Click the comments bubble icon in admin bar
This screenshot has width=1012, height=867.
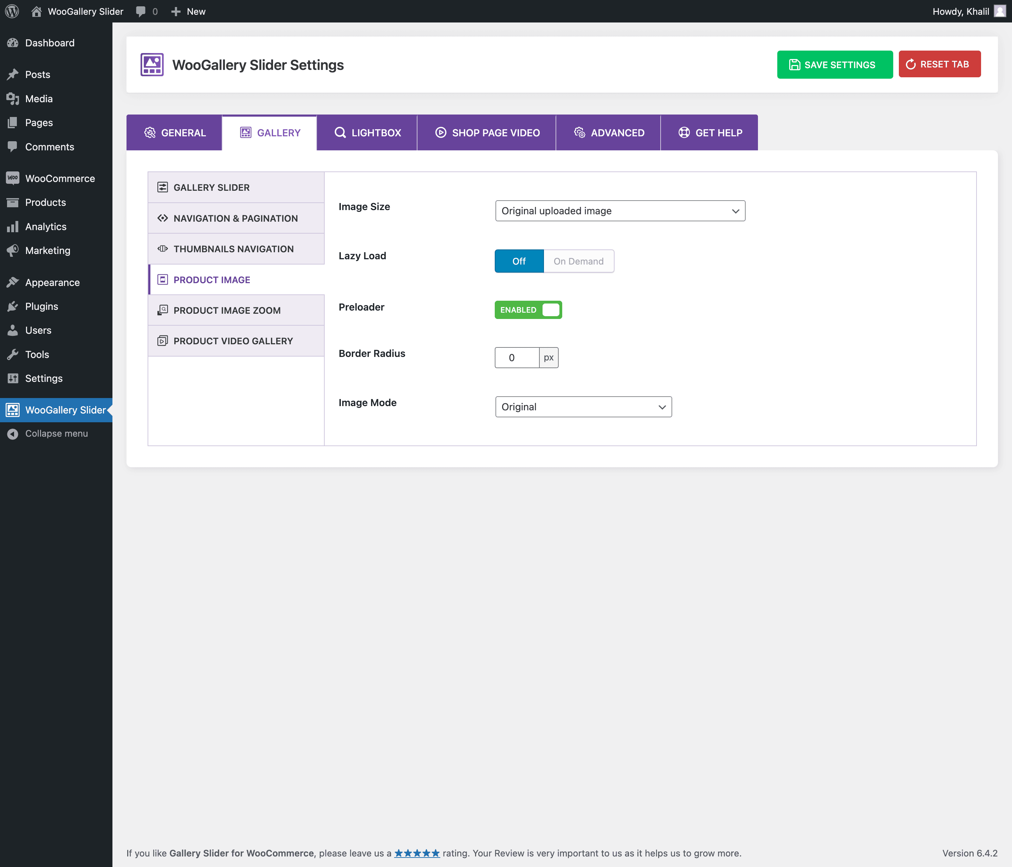[141, 11]
